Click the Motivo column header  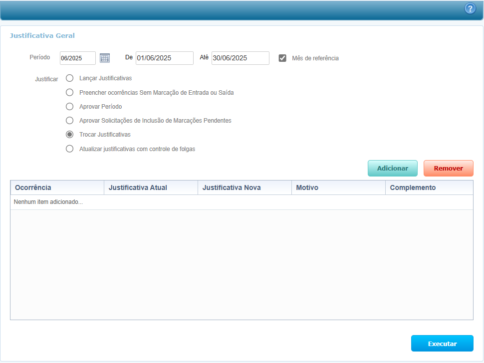(339, 187)
